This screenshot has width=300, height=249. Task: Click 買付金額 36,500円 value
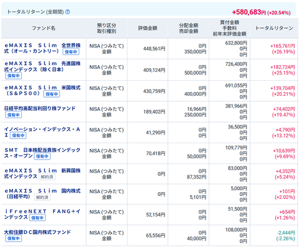pyautogui.click(x=237, y=127)
